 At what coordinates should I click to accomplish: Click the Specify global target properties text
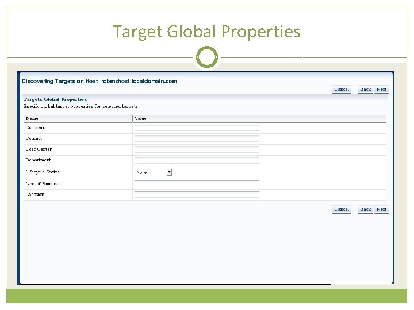pos(80,106)
